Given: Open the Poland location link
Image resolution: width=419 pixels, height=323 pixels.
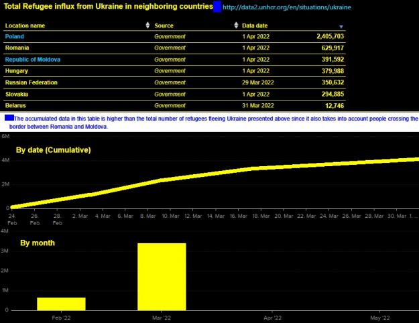Looking at the screenshot, I should pos(15,37).
